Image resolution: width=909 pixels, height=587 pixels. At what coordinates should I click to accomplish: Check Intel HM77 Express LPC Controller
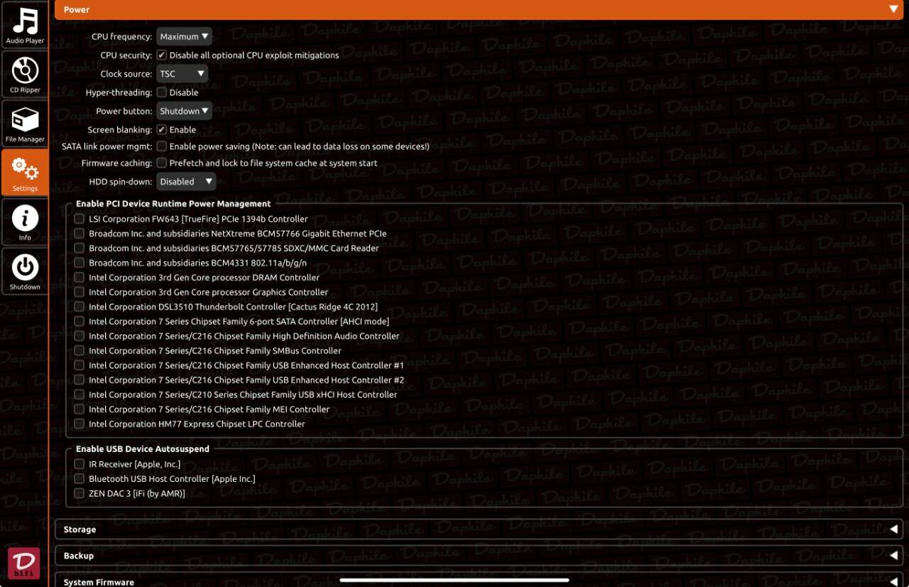tap(80, 424)
